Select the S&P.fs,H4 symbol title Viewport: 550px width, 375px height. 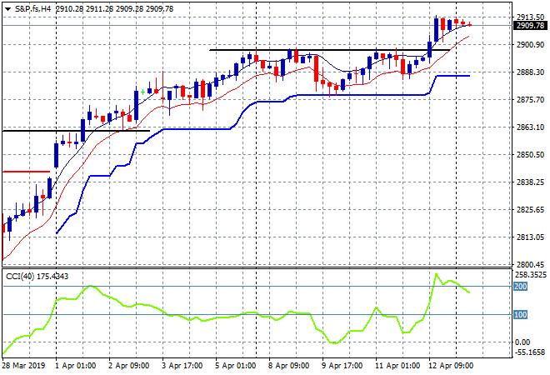(x=33, y=9)
